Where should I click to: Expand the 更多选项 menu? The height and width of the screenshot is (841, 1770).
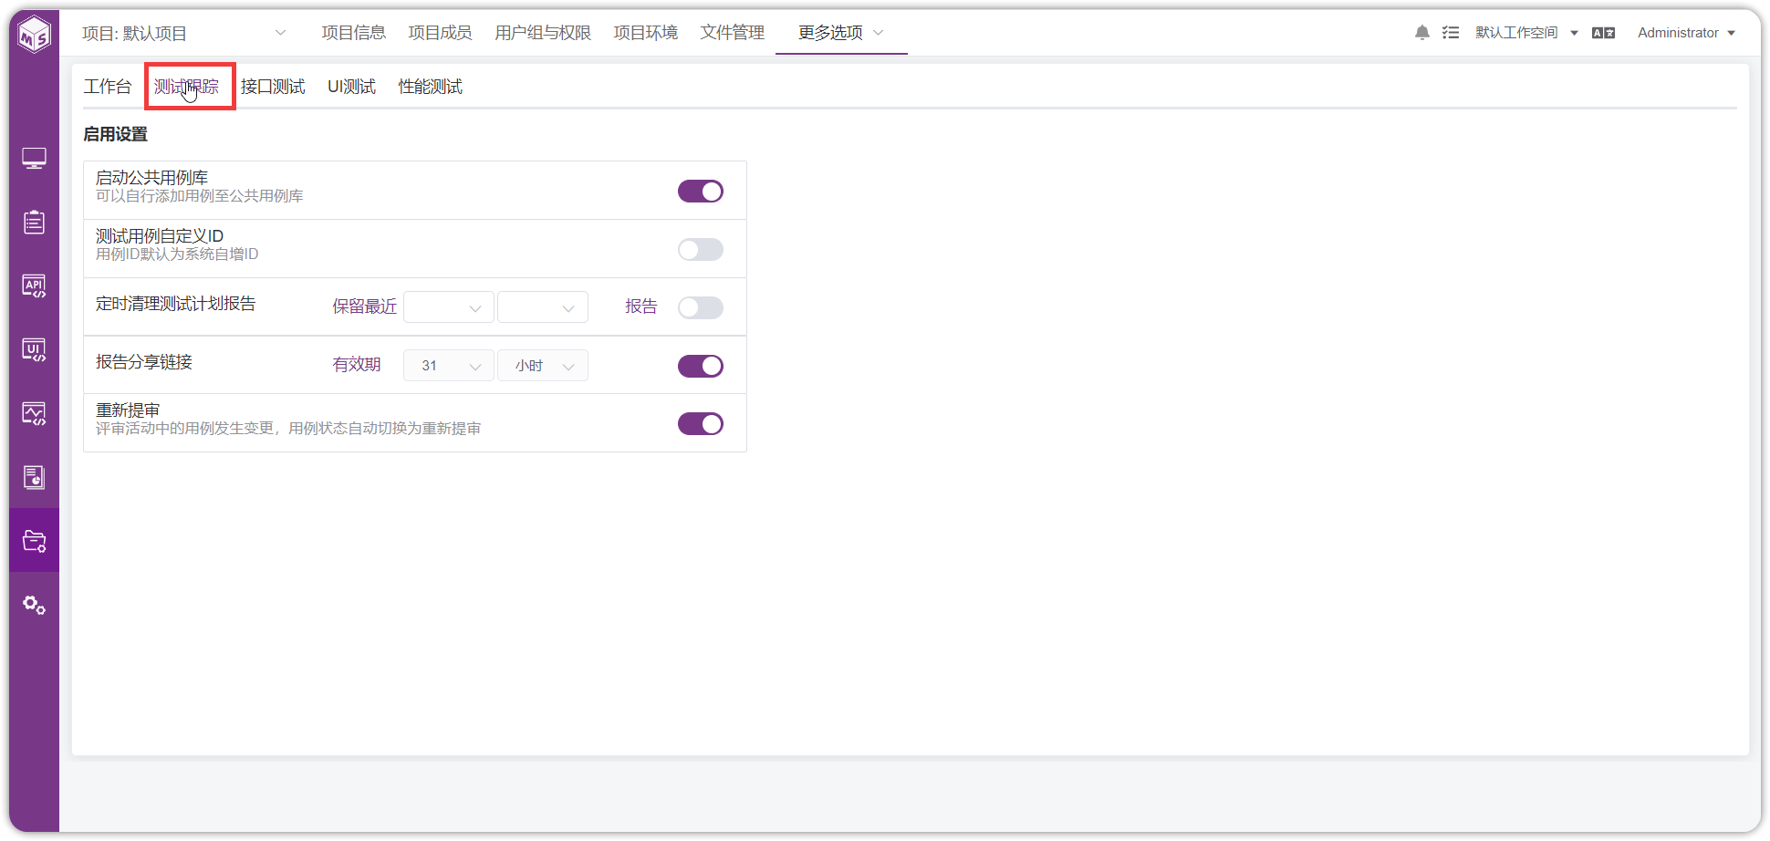[841, 33]
